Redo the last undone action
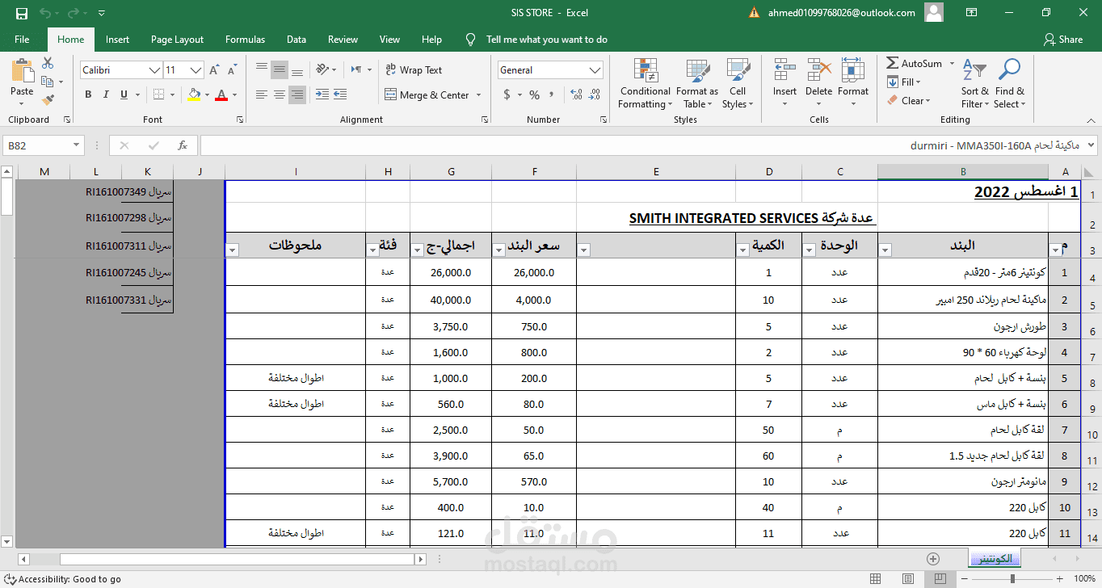This screenshot has width=1102, height=588. click(74, 13)
